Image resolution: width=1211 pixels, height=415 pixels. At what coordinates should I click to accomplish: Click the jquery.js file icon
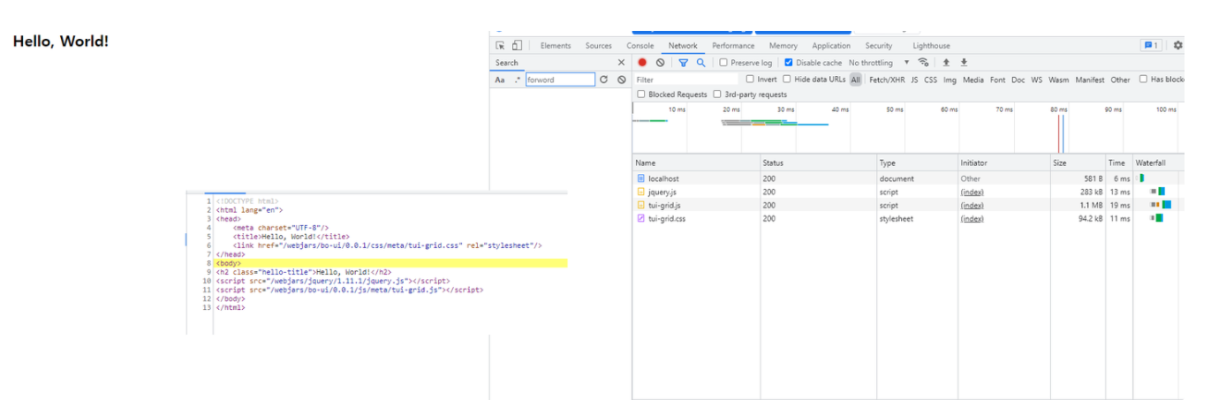(641, 192)
